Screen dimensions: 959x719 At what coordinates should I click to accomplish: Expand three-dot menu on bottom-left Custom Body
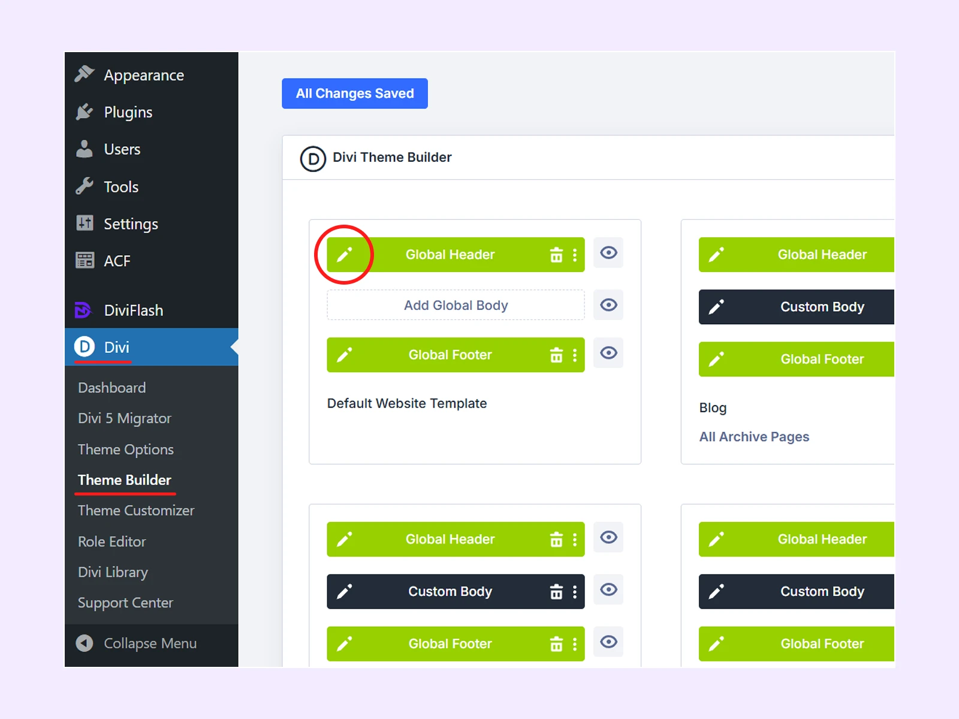[x=575, y=592]
